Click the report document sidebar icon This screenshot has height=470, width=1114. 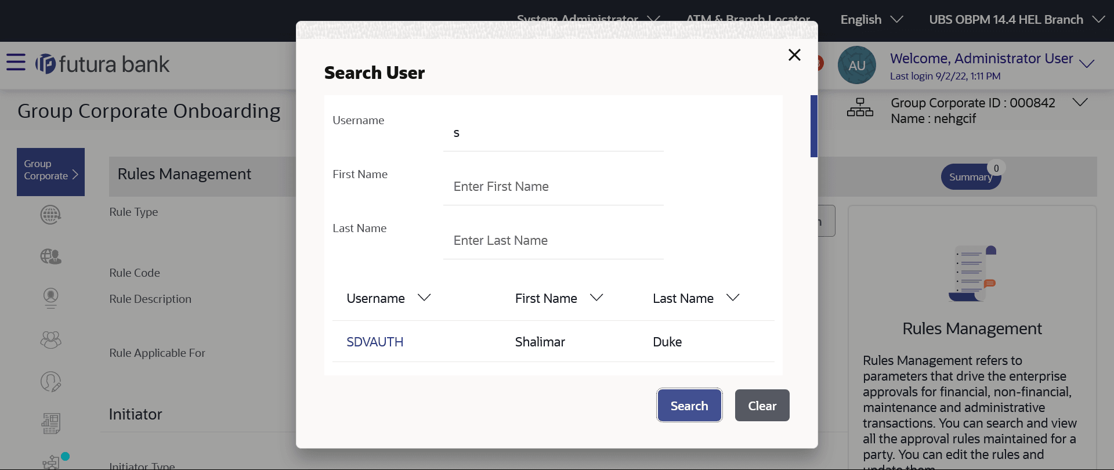click(x=50, y=424)
